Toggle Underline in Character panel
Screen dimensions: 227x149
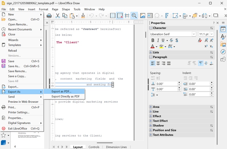pyautogui.click(x=163, y=40)
